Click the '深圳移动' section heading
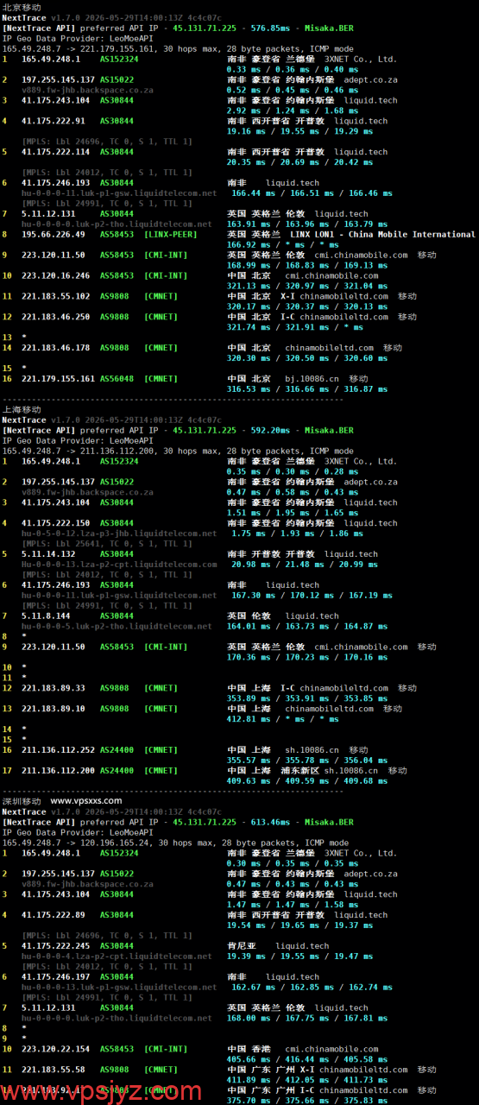The height and width of the screenshot is (1105, 479). coord(22,801)
